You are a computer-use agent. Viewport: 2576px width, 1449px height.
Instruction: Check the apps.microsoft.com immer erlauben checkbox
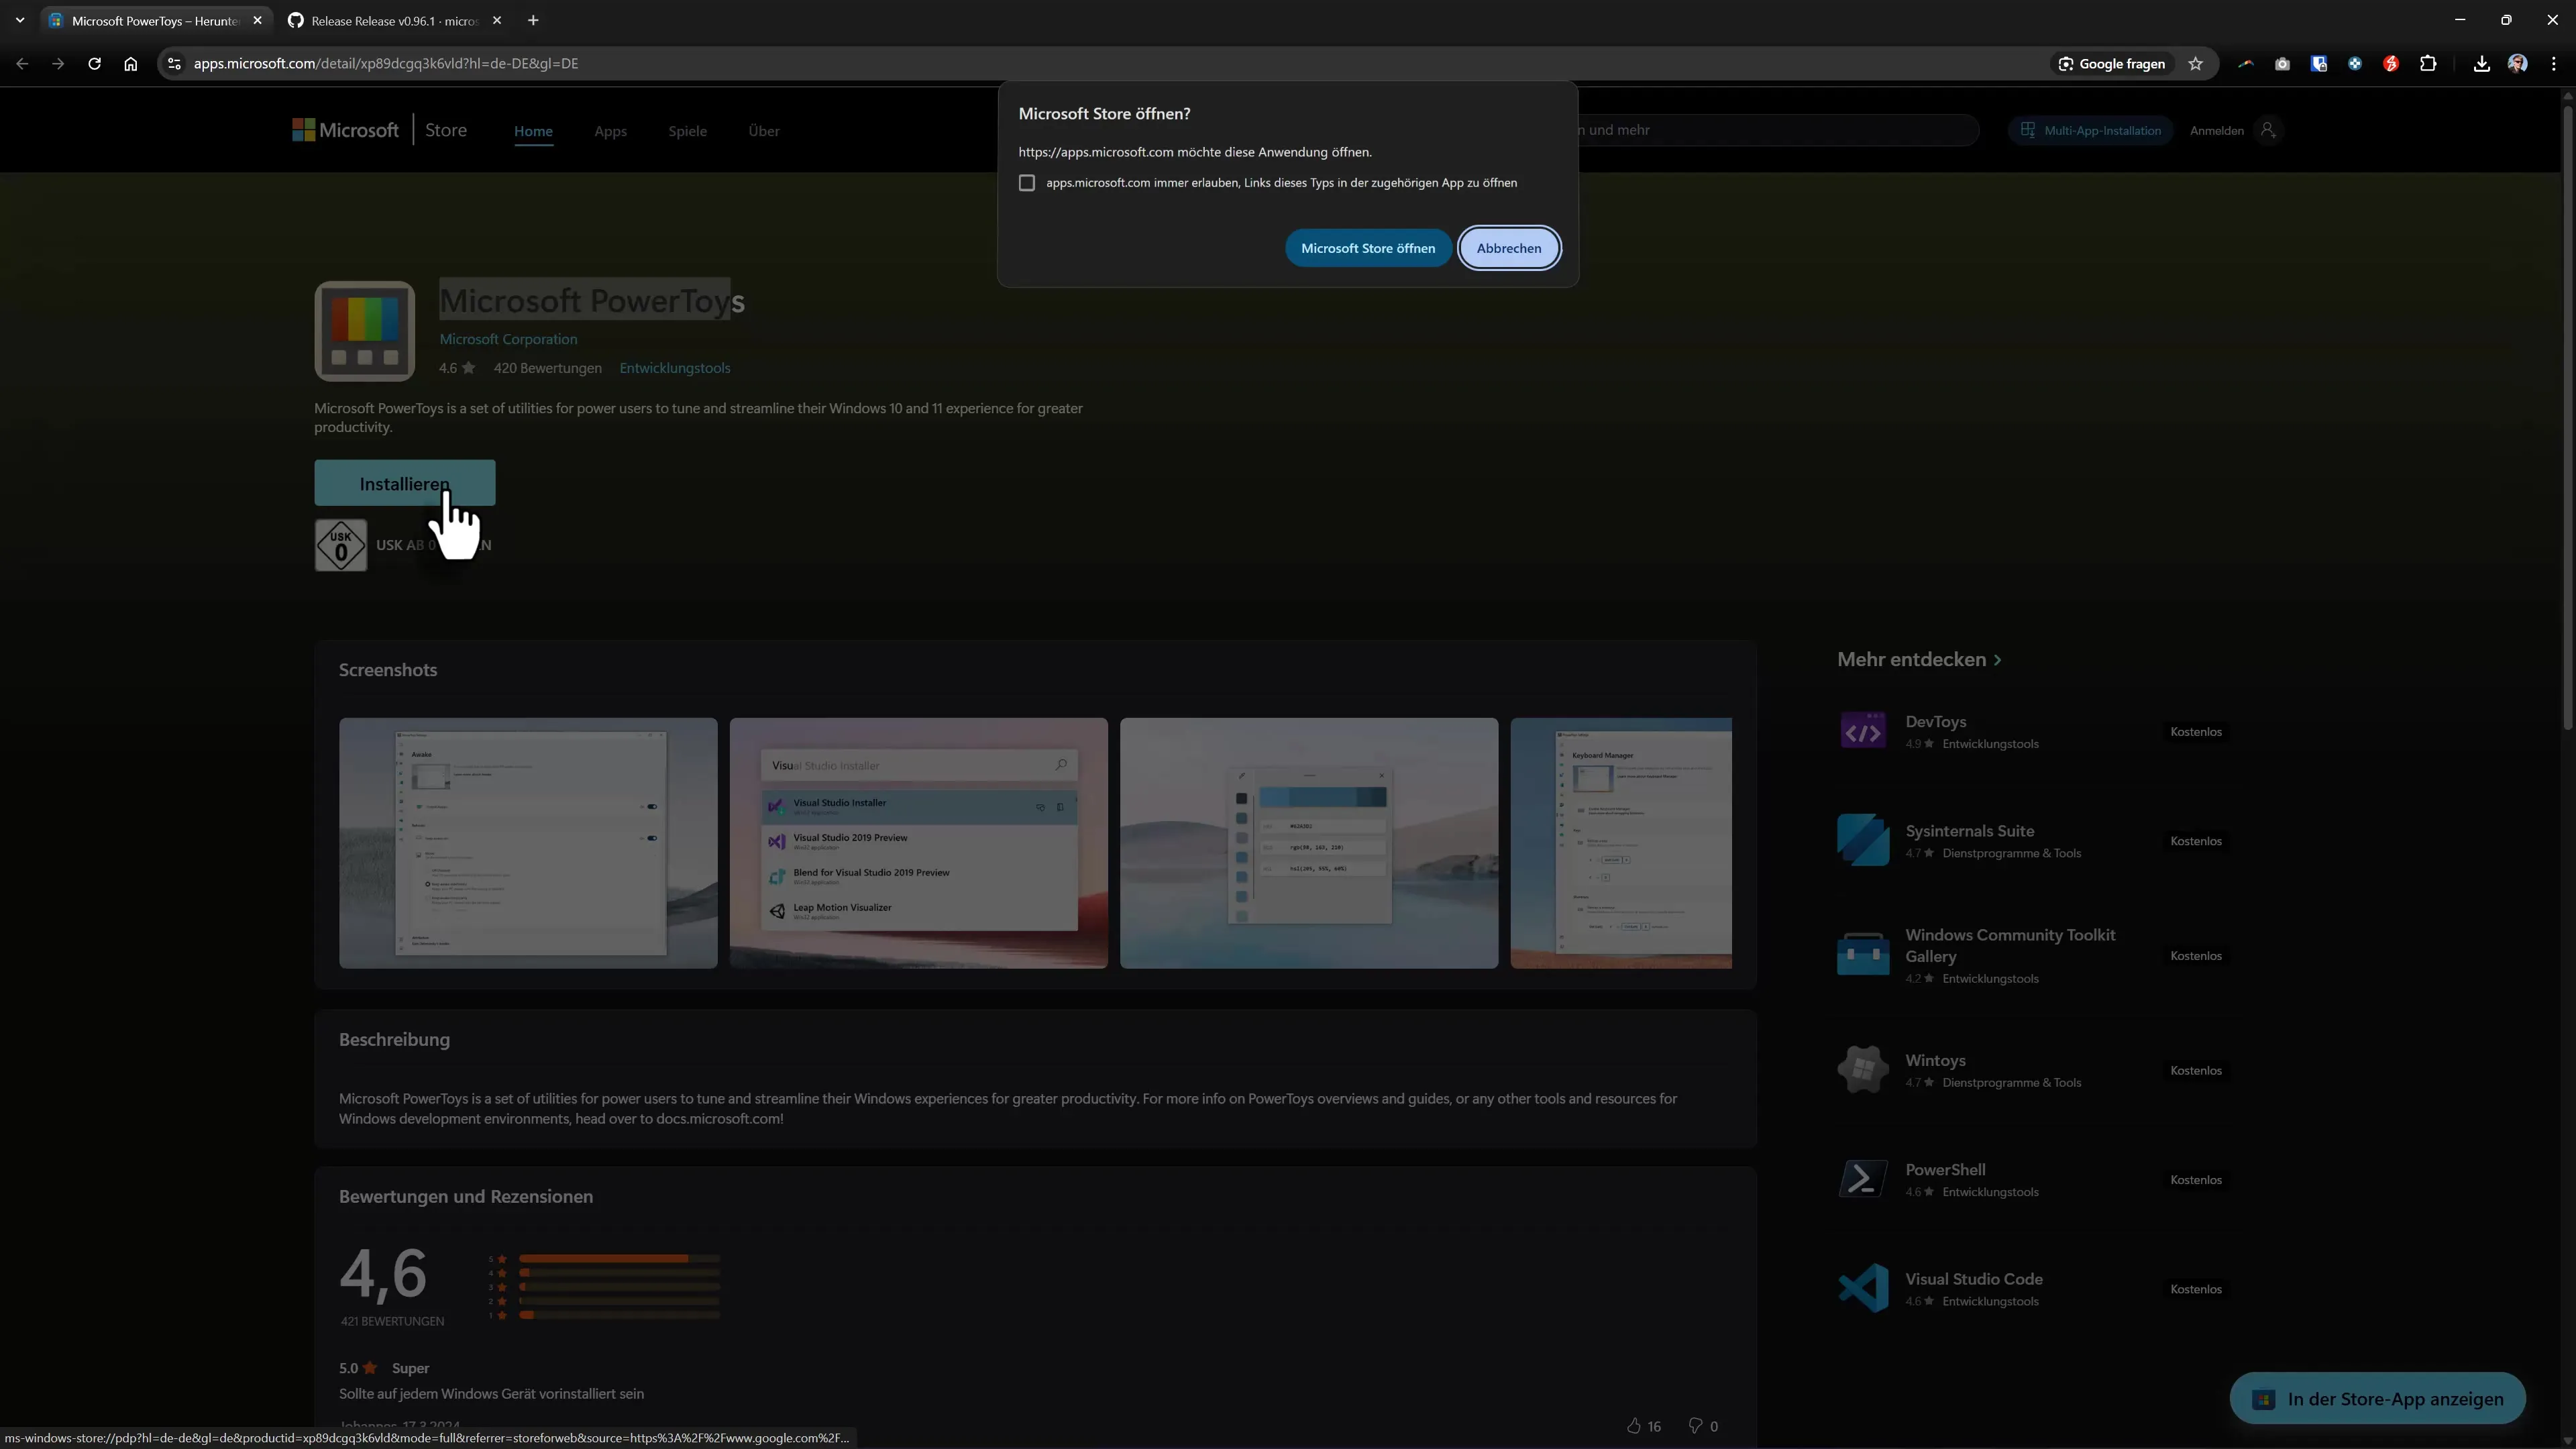(x=1027, y=182)
